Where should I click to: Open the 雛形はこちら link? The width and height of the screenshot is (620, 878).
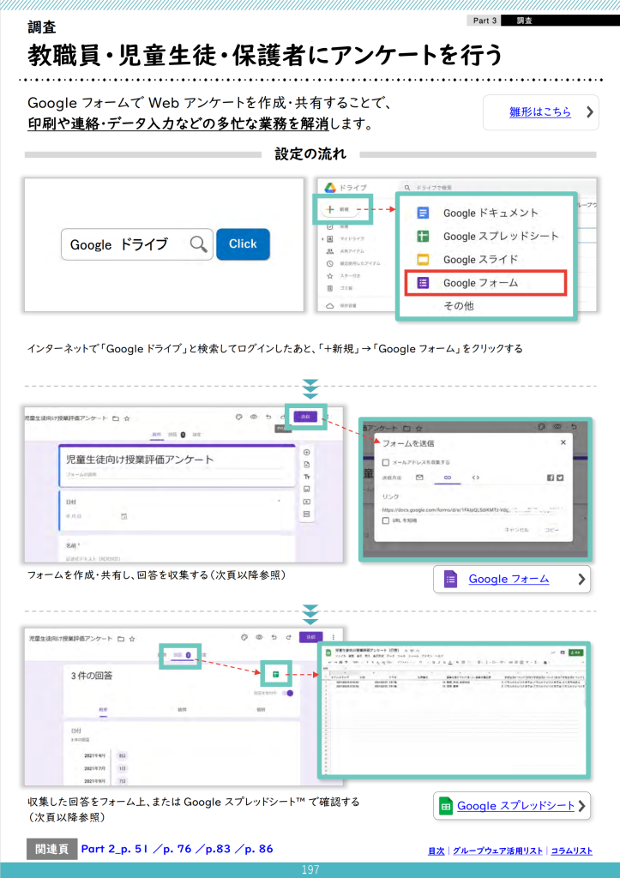coord(539,111)
